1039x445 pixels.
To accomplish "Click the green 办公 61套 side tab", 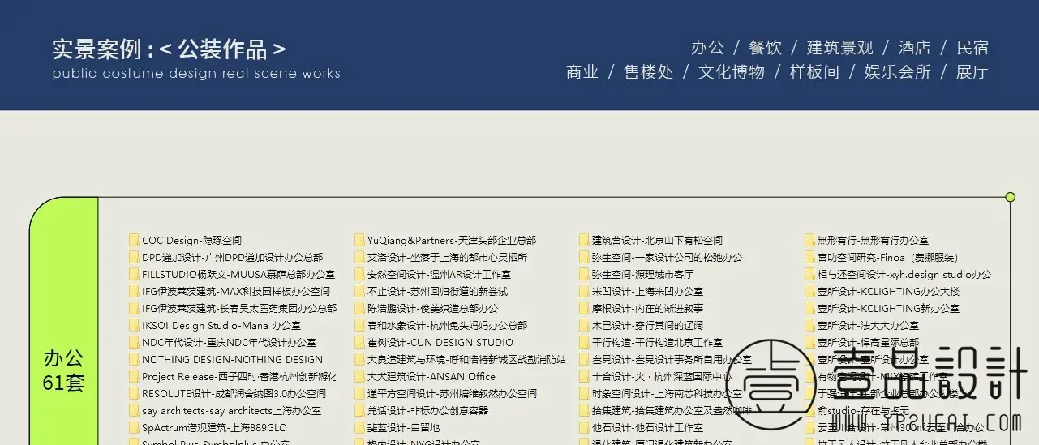I will pos(63,370).
